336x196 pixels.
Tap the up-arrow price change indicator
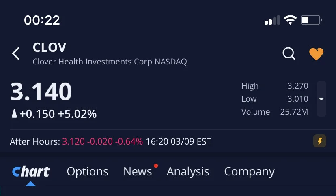(x=14, y=114)
